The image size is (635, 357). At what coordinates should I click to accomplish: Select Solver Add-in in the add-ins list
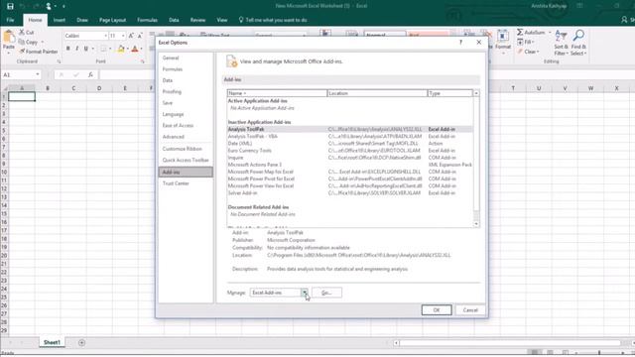click(x=349, y=193)
